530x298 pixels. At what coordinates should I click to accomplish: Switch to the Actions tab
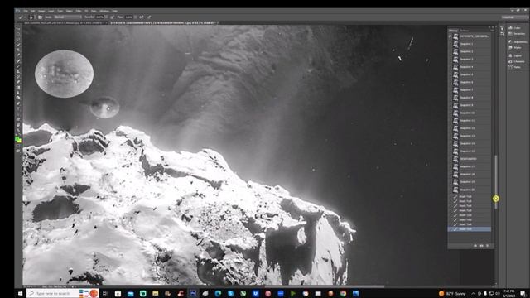465,31
